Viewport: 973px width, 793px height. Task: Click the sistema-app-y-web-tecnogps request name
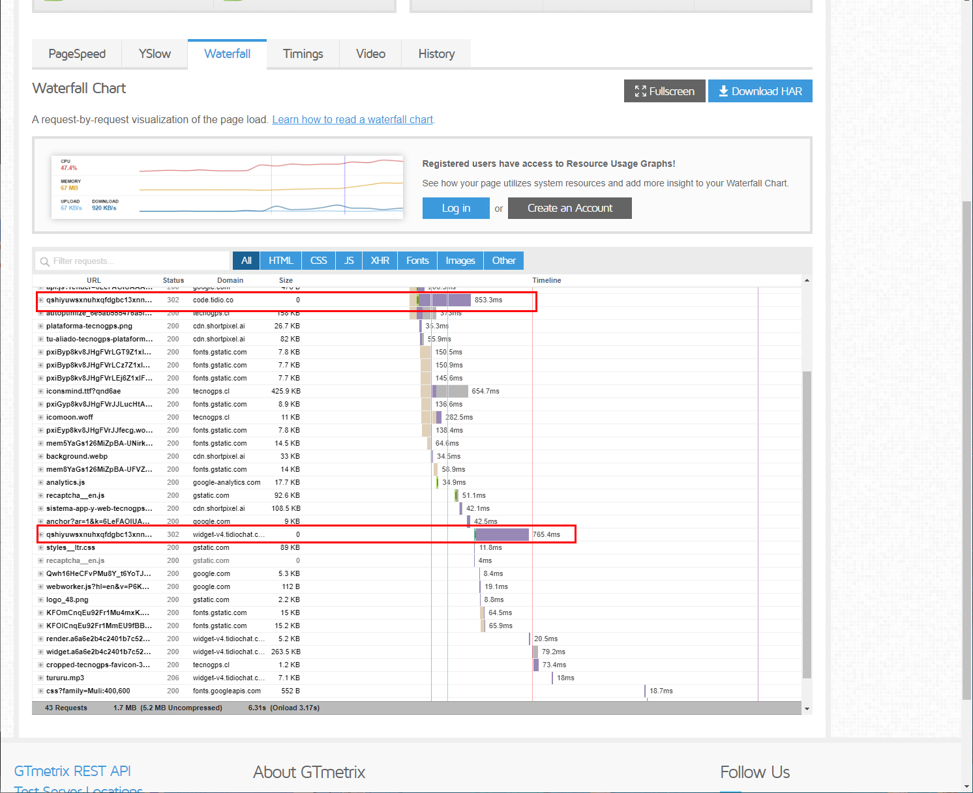coord(99,508)
